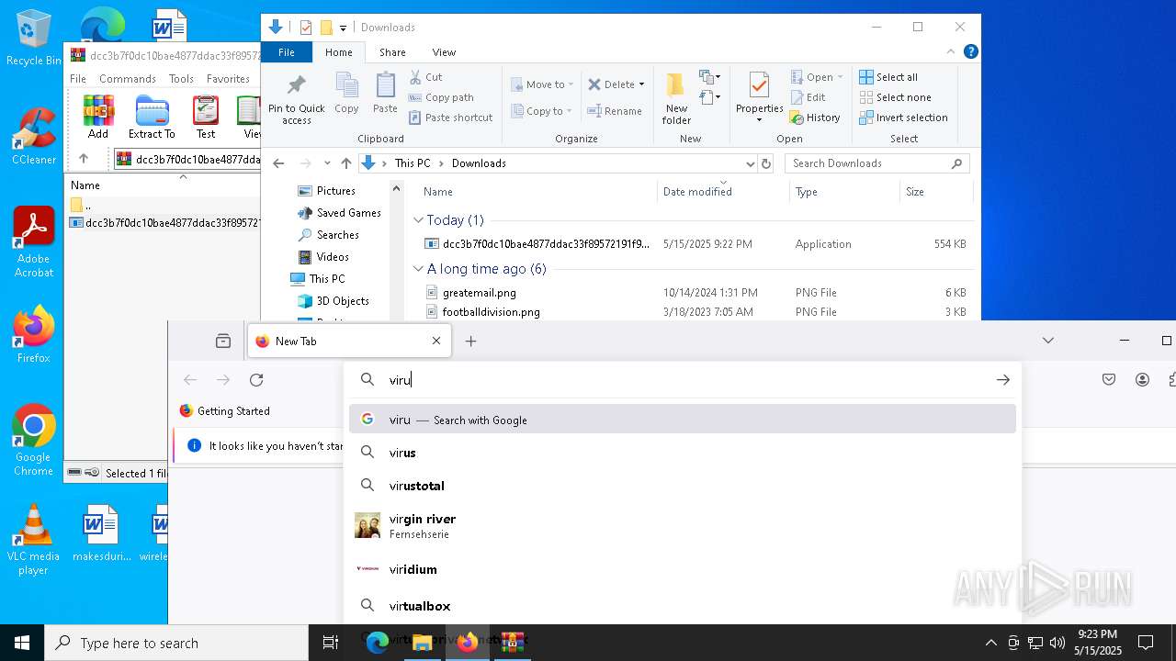The width and height of the screenshot is (1176, 661).
Task: Open Explorer Help question mark icon
Action: click(970, 52)
